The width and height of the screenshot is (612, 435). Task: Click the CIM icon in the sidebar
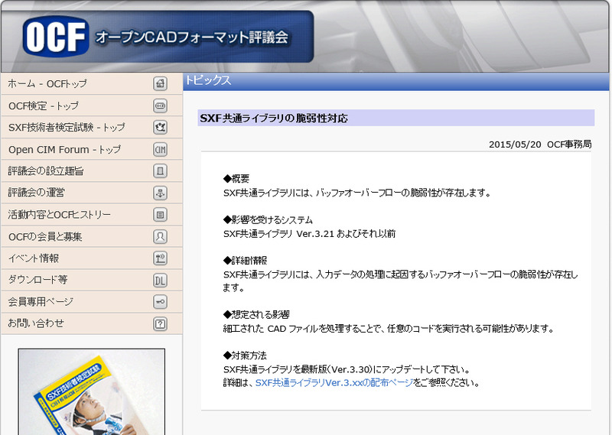(x=161, y=149)
